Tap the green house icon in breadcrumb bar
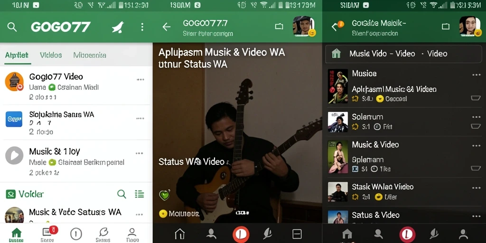Screen dimensions: 486x243 tap(336, 54)
